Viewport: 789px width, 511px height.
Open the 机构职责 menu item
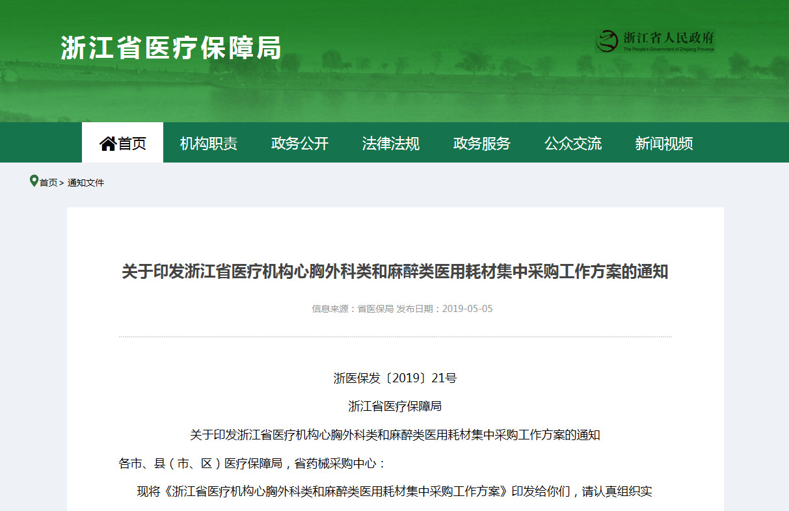pos(208,144)
